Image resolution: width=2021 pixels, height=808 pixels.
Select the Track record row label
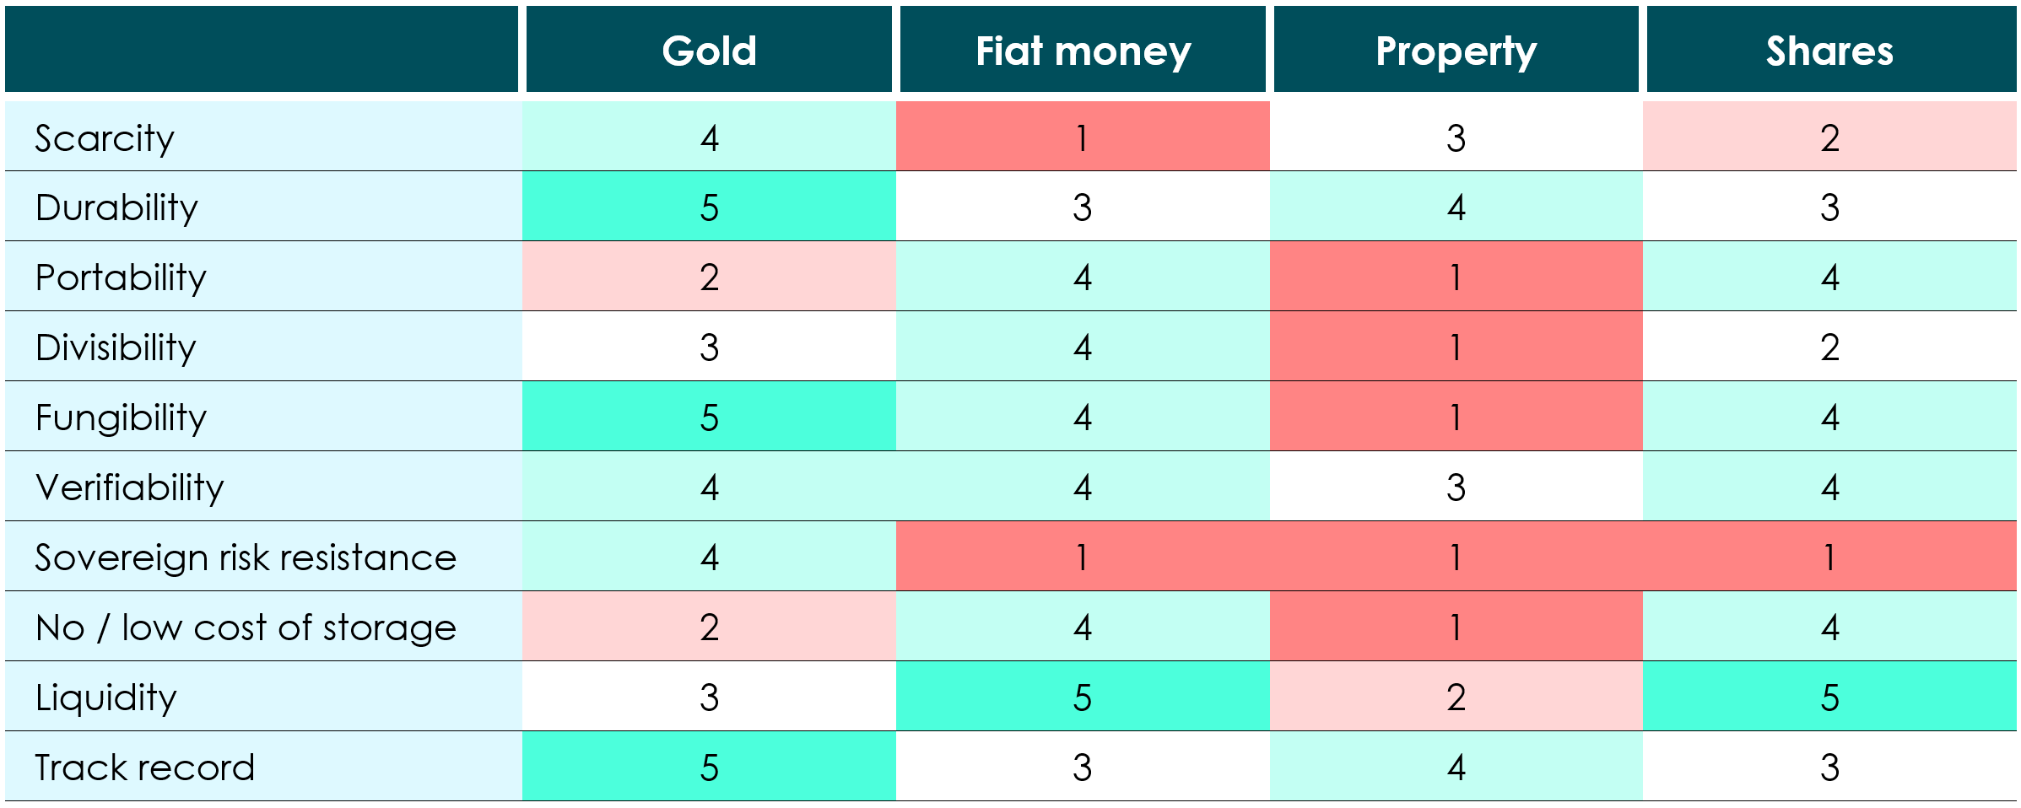click(x=144, y=768)
